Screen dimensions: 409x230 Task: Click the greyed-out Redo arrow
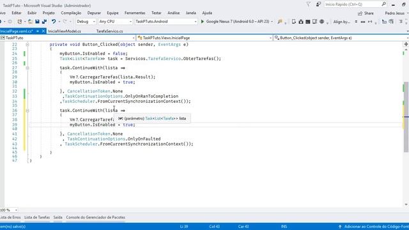(65, 21)
